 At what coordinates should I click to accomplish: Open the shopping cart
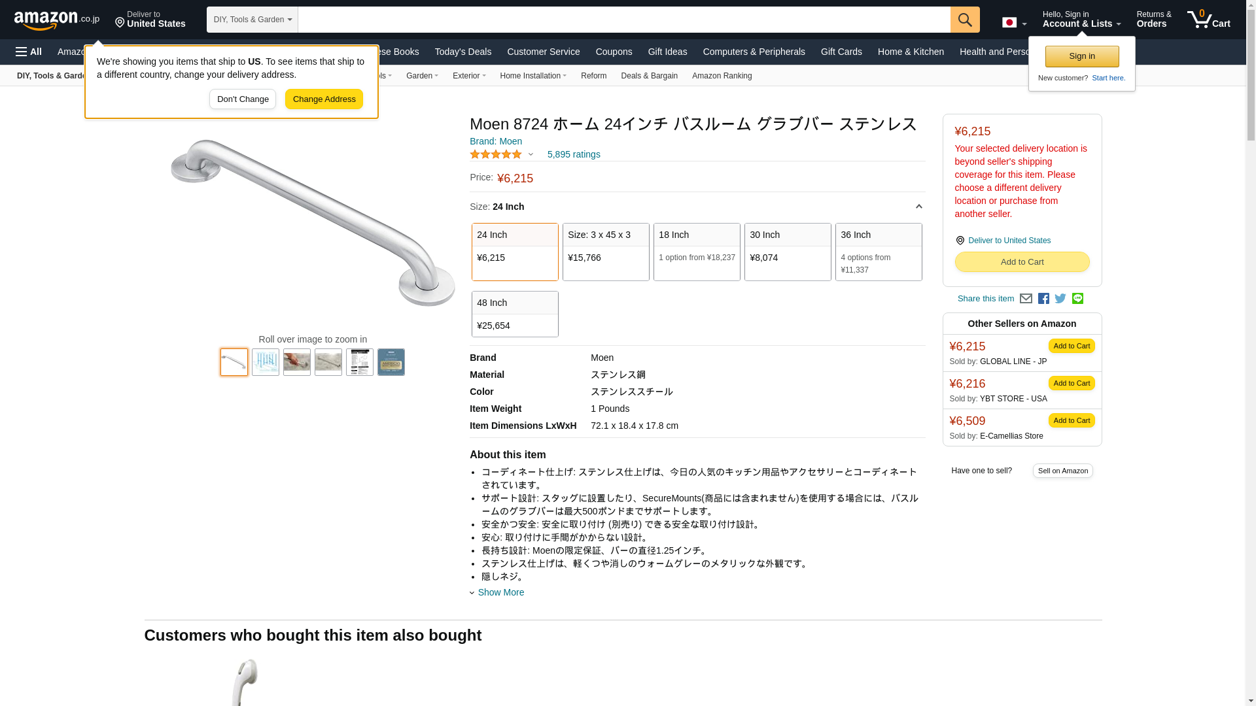pyautogui.click(x=1208, y=20)
